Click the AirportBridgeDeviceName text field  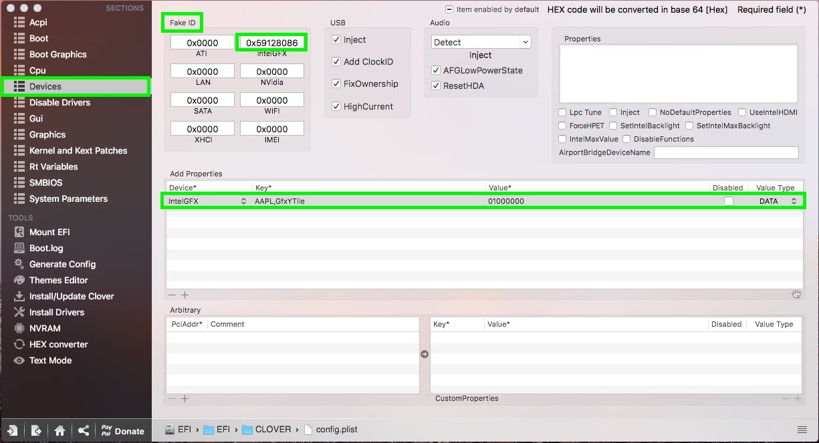click(726, 152)
